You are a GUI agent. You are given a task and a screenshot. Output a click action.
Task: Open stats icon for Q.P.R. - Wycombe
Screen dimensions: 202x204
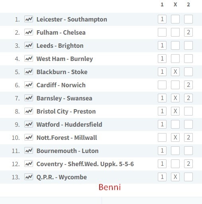click(x=29, y=177)
